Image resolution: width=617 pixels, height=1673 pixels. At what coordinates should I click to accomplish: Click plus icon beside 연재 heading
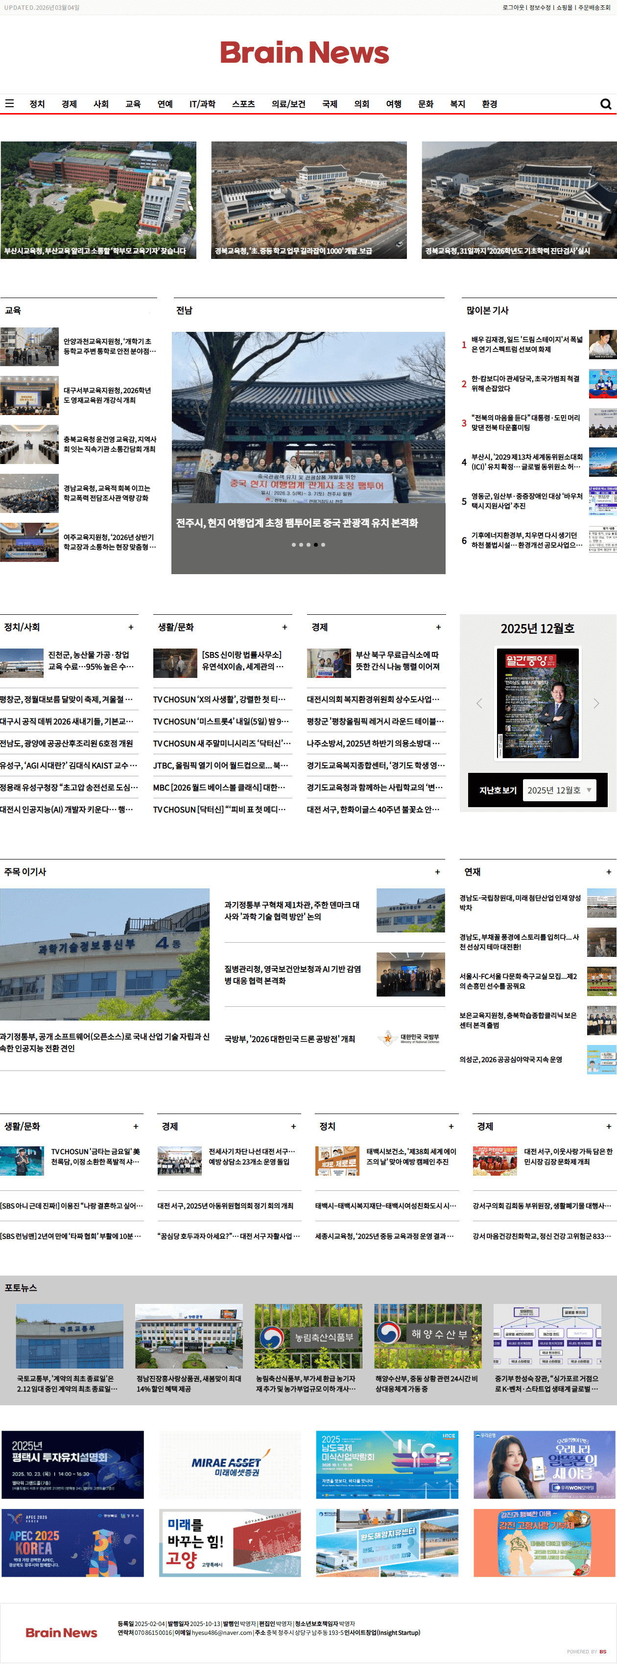[x=608, y=872]
